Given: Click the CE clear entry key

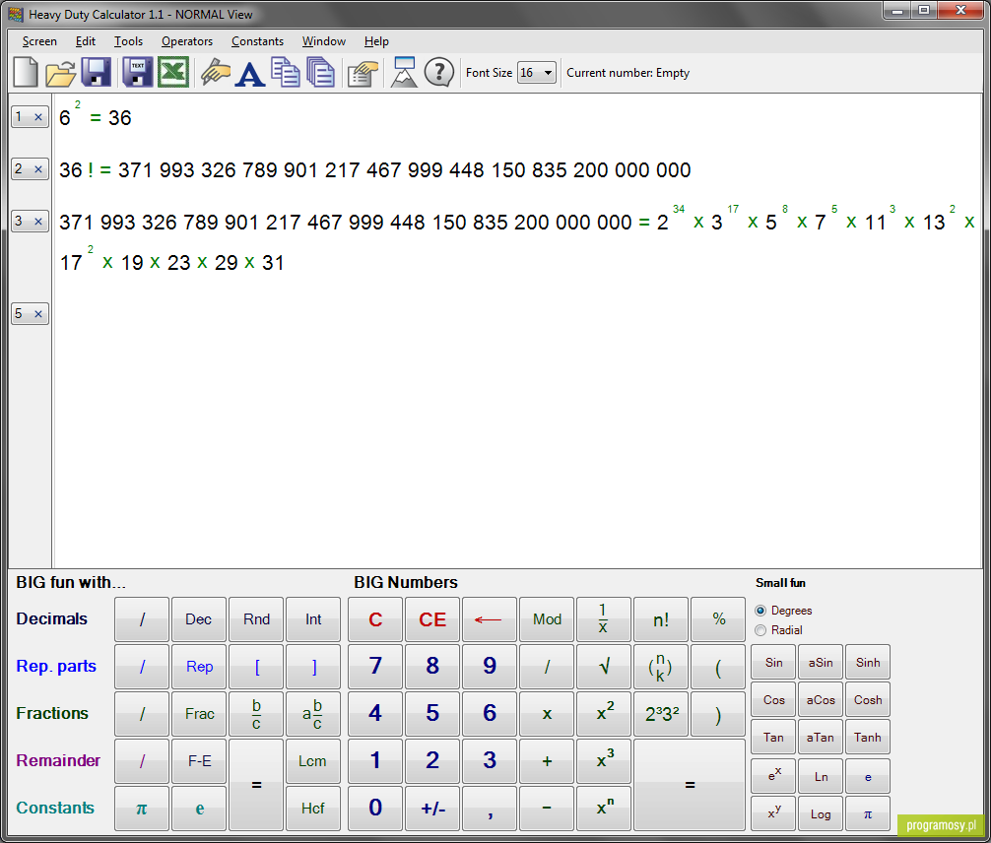Looking at the screenshot, I should [432, 619].
